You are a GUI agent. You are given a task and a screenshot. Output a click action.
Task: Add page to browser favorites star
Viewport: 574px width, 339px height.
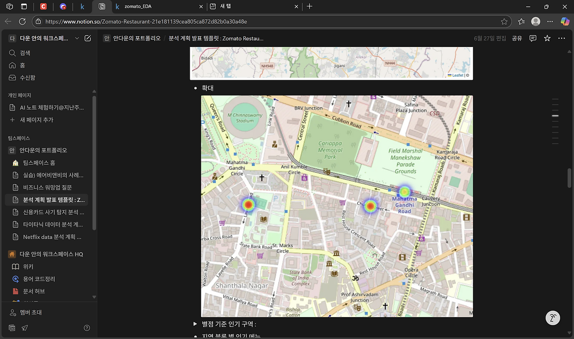504,21
